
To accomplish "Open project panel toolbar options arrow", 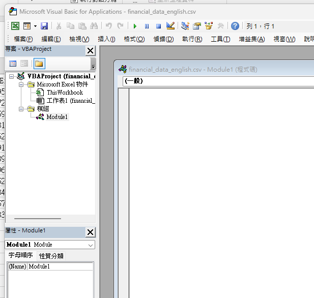I will click(x=93, y=64).
